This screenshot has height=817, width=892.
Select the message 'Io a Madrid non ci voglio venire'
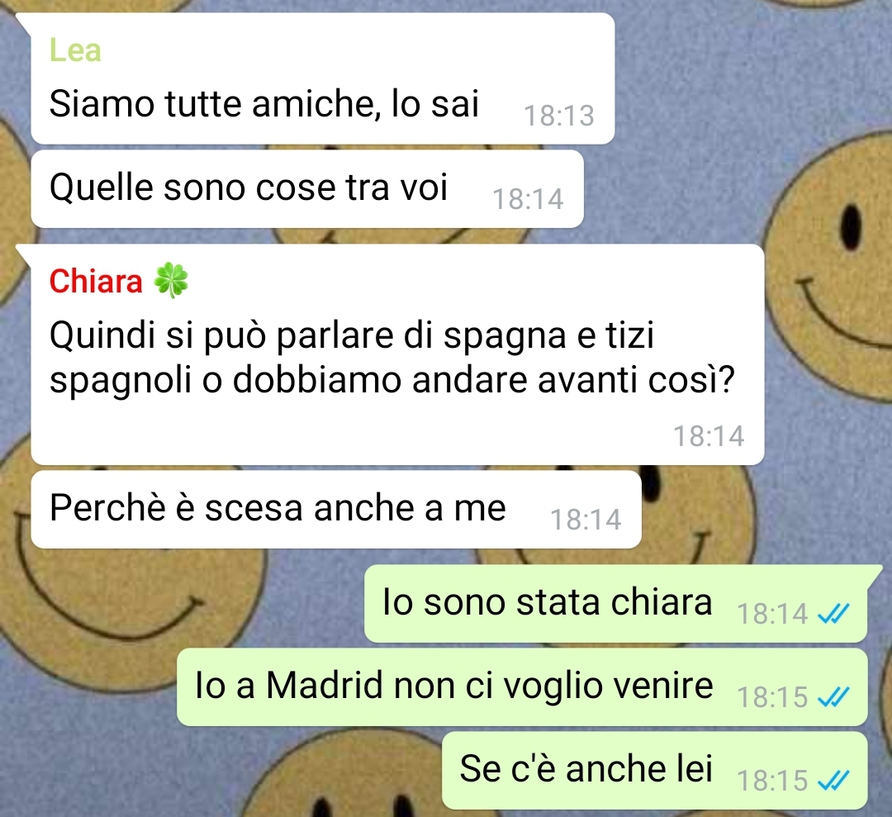[x=522, y=686]
